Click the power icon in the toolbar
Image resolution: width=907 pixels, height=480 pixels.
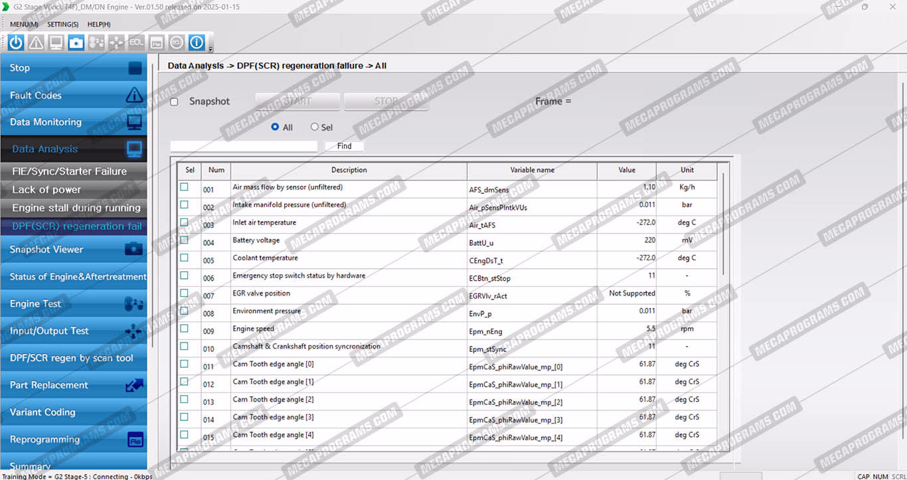16,42
